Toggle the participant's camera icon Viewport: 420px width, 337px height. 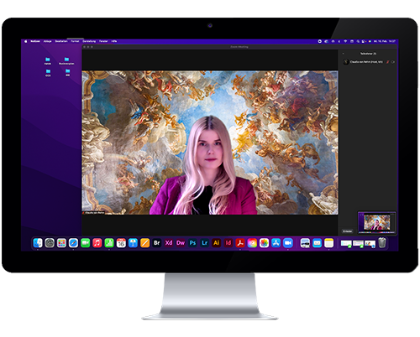(393, 62)
